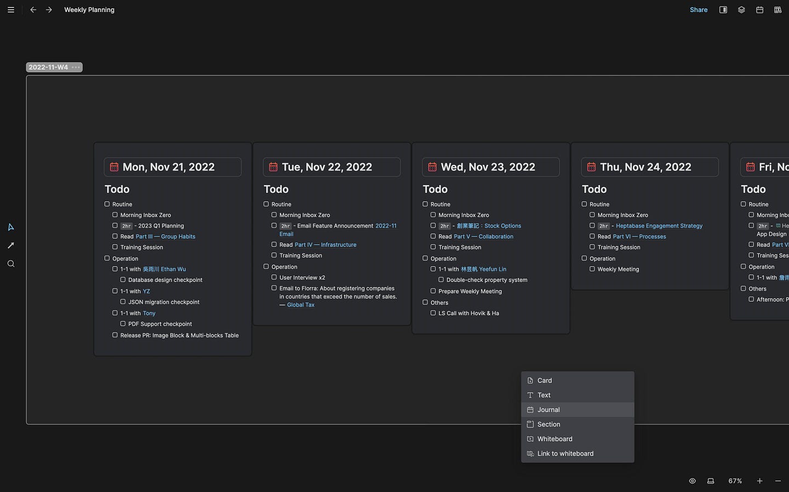The image size is (789, 492).
Task: Zoom out with the minus icon
Action: pos(777,481)
